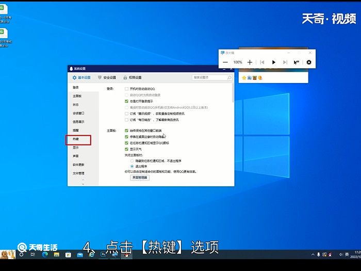361x271 pixels.
Task: Click Magnifier next sentence button
Action: click(285, 62)
